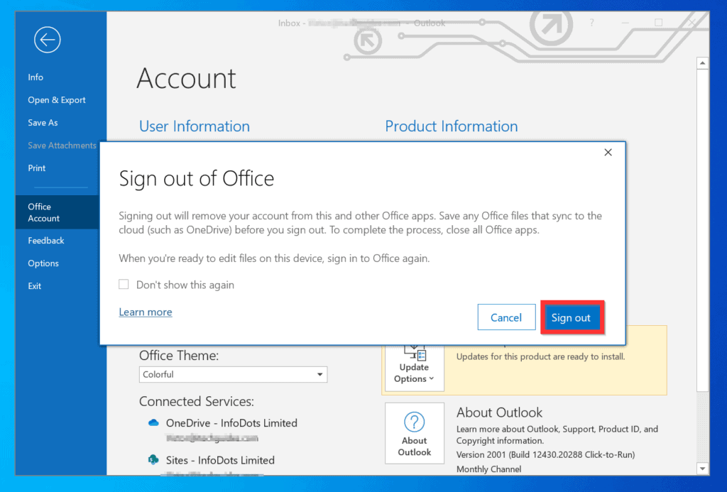727x492 pixels.
Task: Minimize the Outlook window
Action: click(625, 22)
